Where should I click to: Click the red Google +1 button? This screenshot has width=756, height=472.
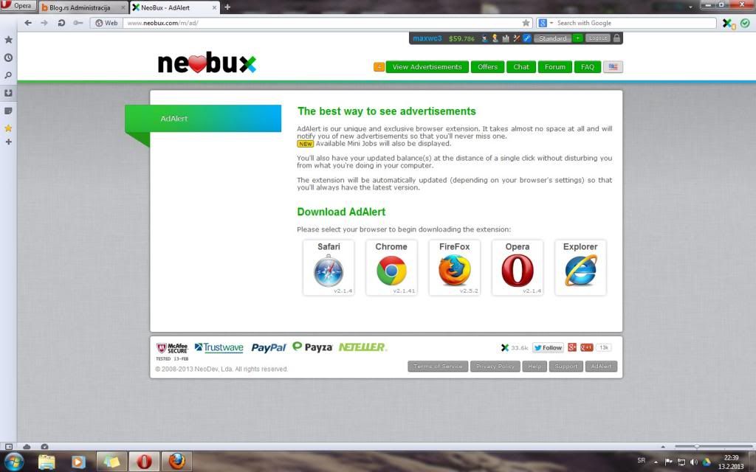586,347
